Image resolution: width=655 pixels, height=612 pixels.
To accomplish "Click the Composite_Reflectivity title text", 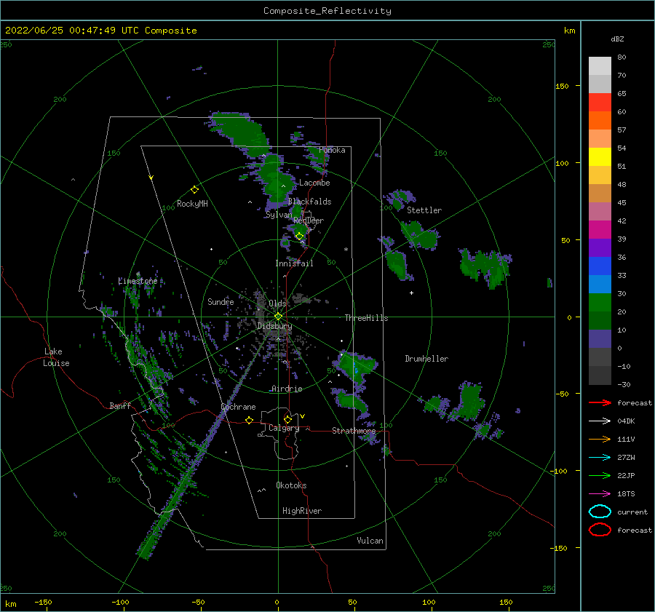I will tap(327, 11).
